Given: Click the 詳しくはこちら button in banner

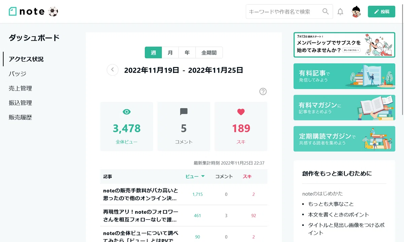Looking at the screenshot, I should point(351,50).
